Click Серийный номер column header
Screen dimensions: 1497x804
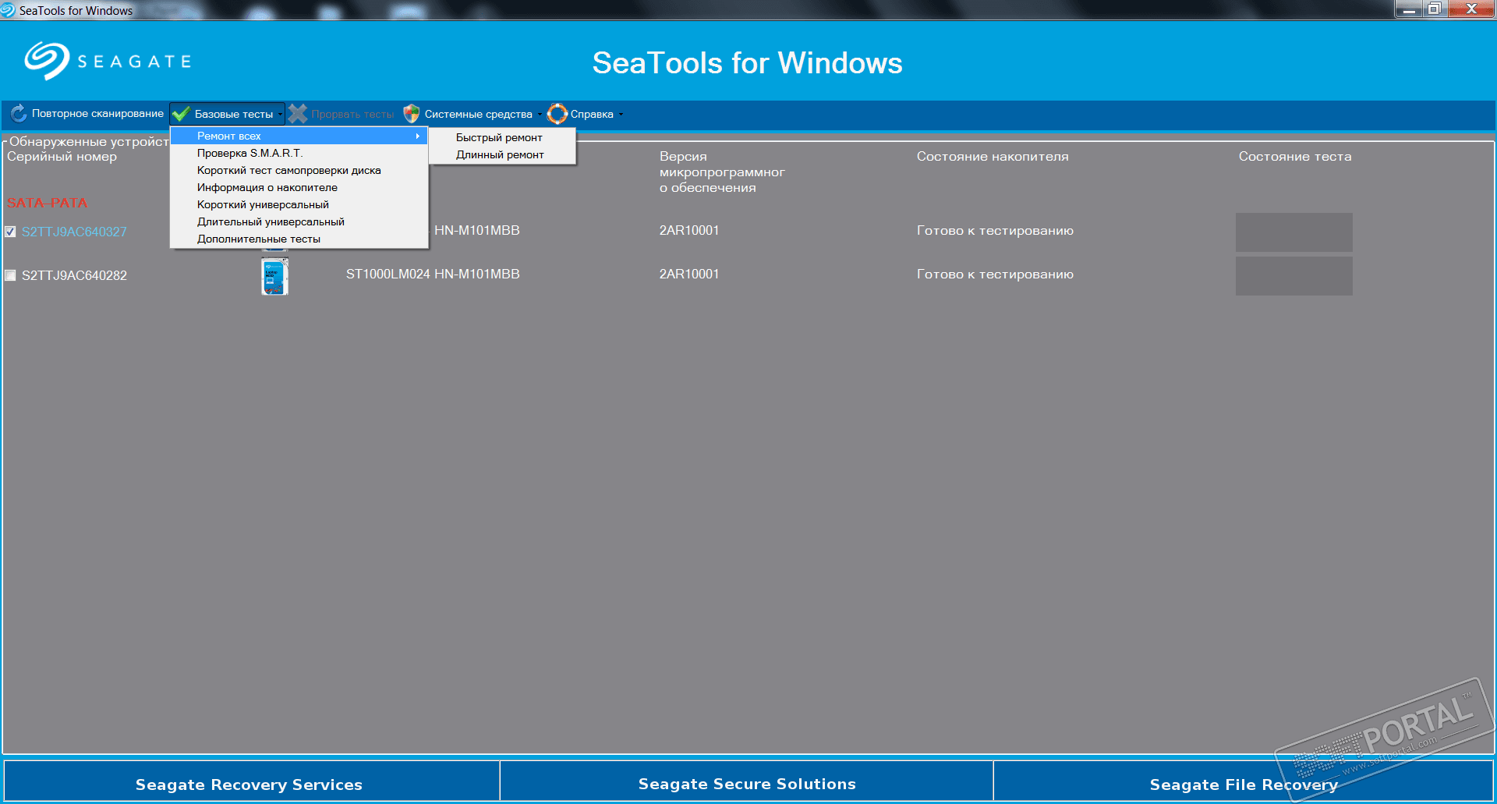[x=62, y=156]
